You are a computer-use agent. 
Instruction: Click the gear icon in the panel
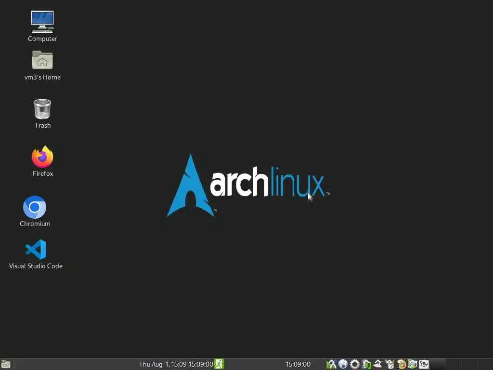(355, 364)
